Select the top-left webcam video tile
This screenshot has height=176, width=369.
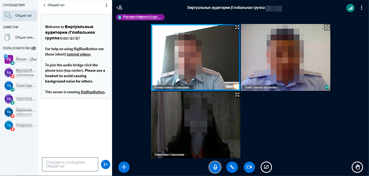195,57
